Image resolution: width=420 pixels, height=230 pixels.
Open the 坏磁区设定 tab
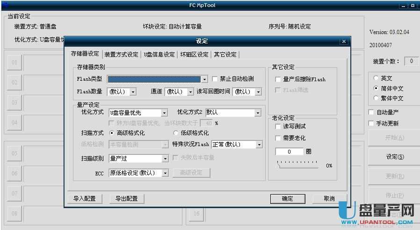click(x=195, y=54)
